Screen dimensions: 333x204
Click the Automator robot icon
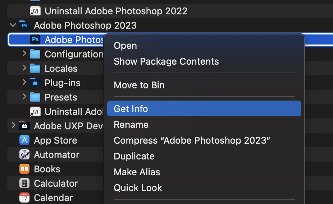(24, 154)
